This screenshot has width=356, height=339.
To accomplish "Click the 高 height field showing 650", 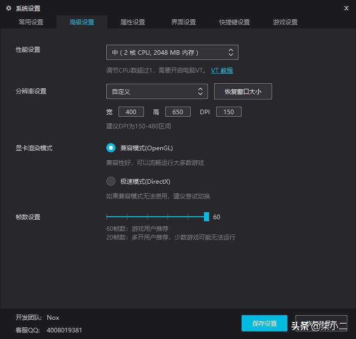I will point(178,112).
